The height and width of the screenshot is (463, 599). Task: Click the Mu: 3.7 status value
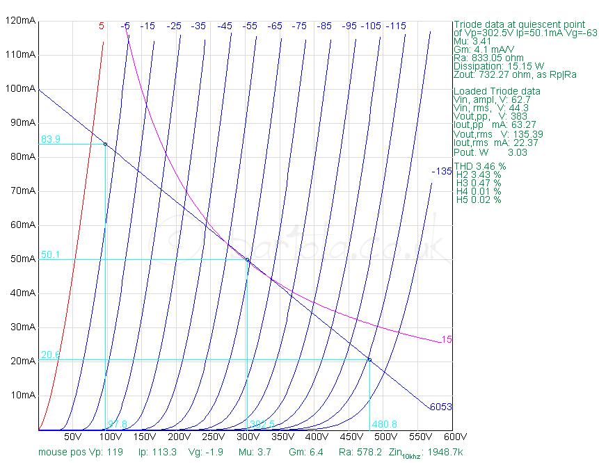[x=255, y=453]
